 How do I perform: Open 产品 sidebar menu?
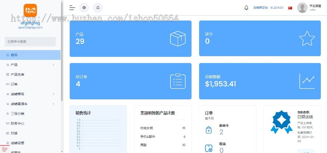[30, 65]
